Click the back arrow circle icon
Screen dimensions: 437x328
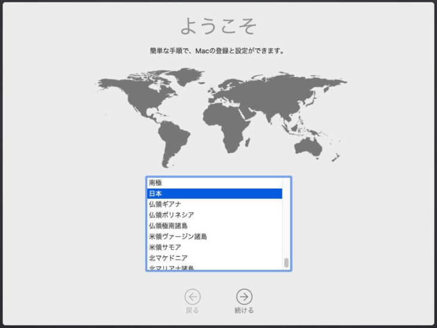[x=192, y=297]
